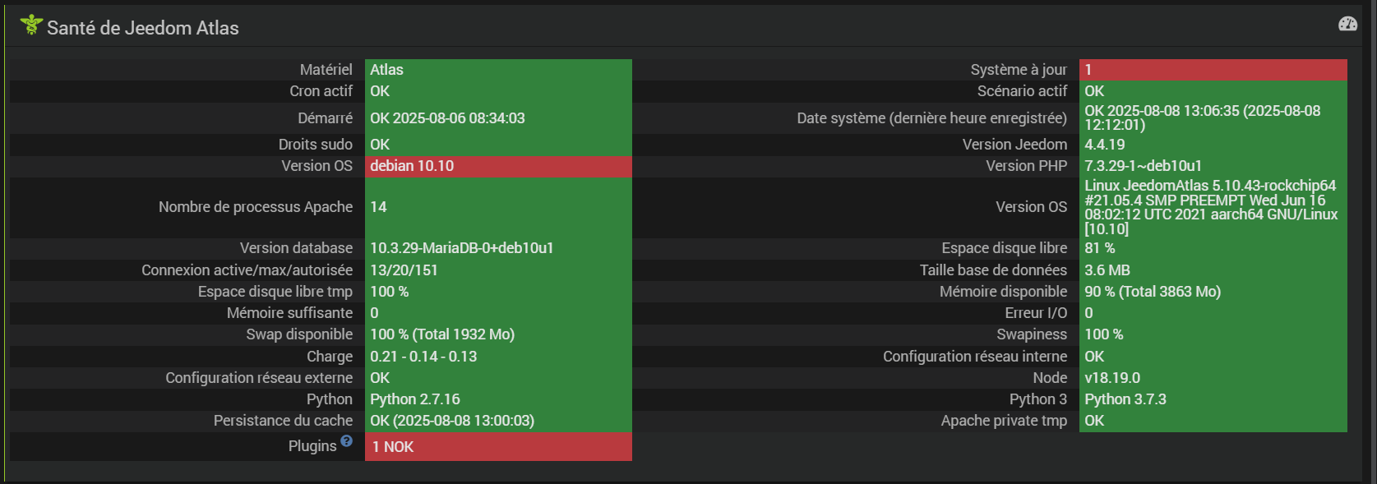Select OK value for Configuration réseau externe
The height and width of the screenshot is (484, 1377).
[x=380, y=378]
